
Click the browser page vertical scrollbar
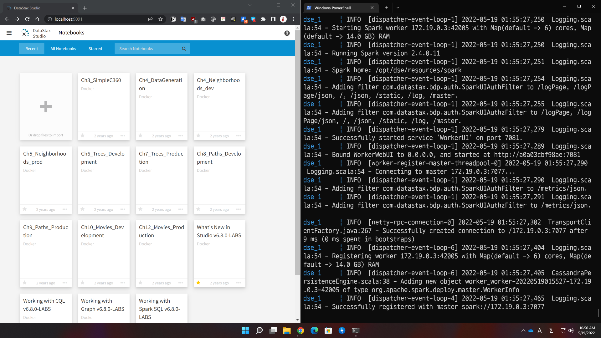click(297, 153)
